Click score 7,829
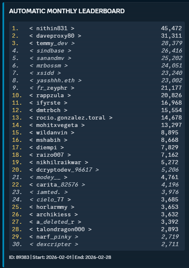 [170, 148]
